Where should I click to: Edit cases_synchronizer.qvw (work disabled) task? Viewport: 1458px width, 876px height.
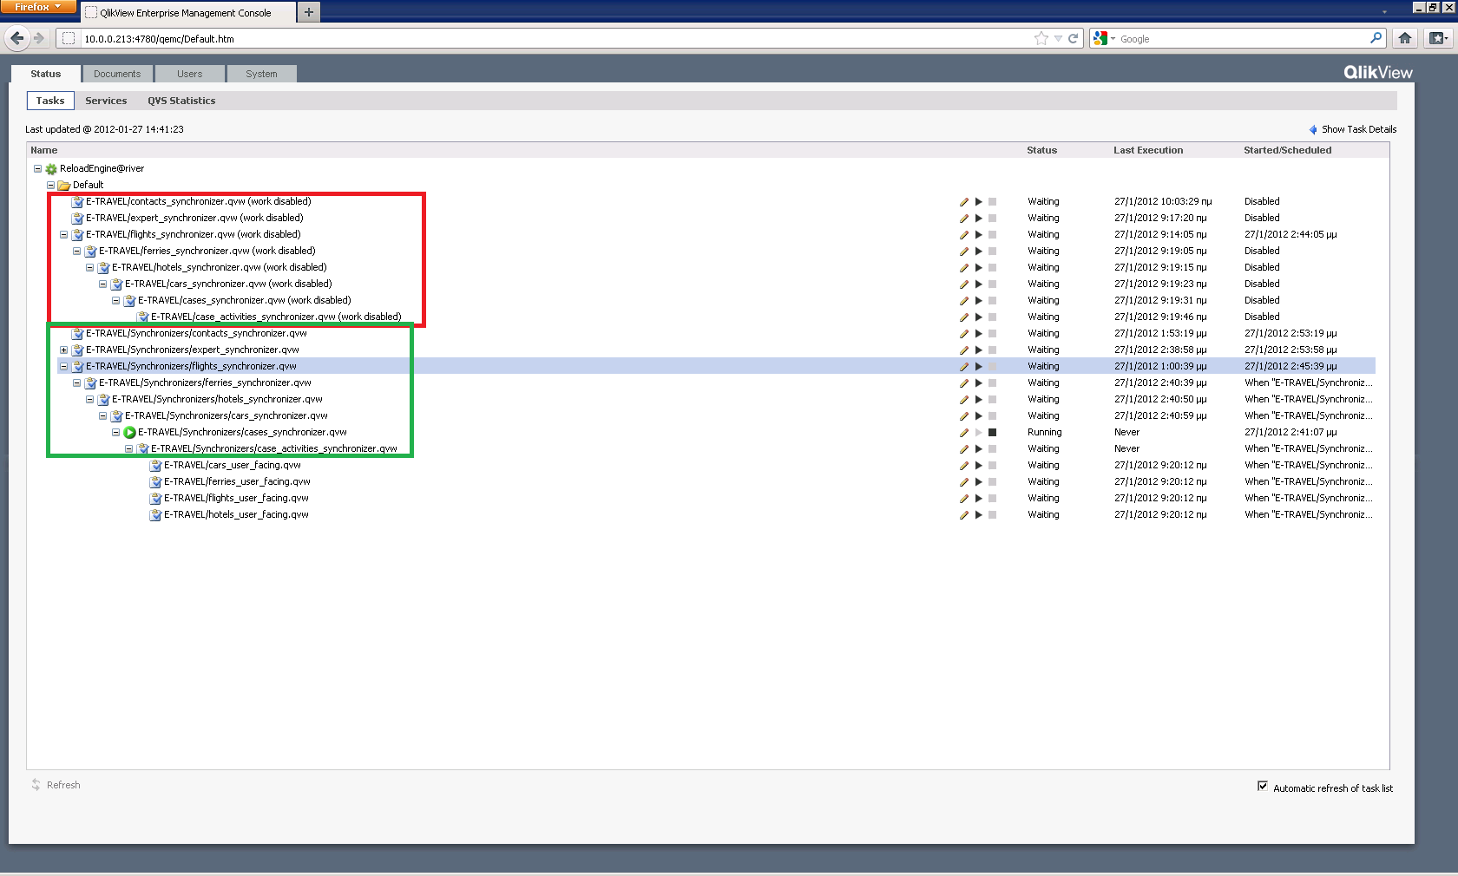click(x=963, y=301)
